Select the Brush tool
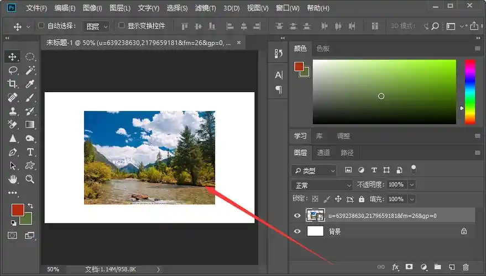Viewport: 486px width, 276px height. point(30,98)
